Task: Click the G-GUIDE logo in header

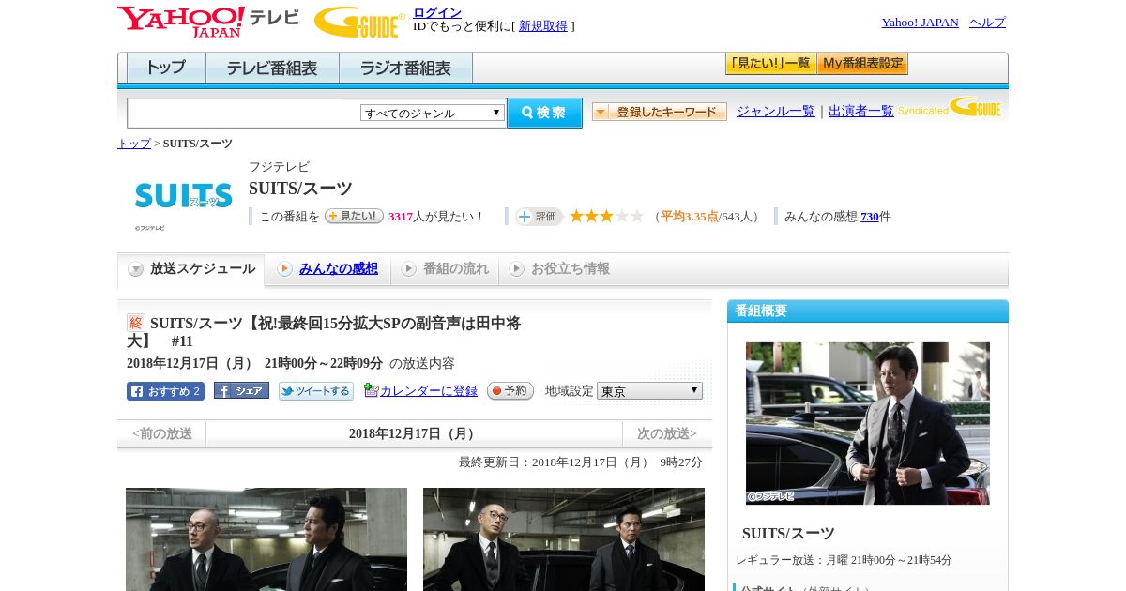Action: [x=359, y=22]
